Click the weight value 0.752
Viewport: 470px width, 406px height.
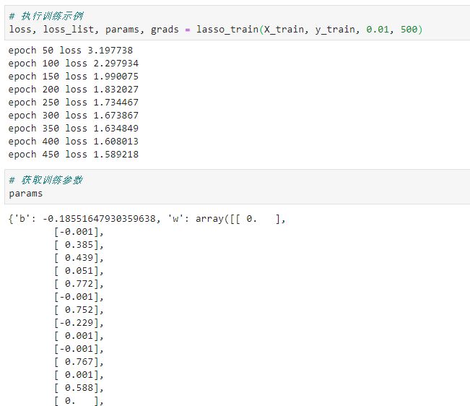79,309
